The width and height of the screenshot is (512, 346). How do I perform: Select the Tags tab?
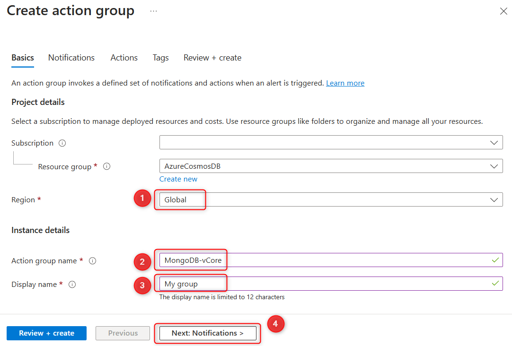tap(160, 58)
